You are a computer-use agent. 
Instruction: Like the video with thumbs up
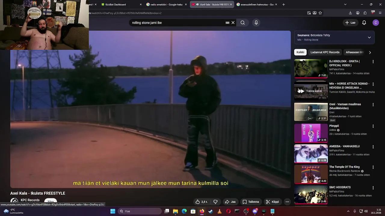201,202
